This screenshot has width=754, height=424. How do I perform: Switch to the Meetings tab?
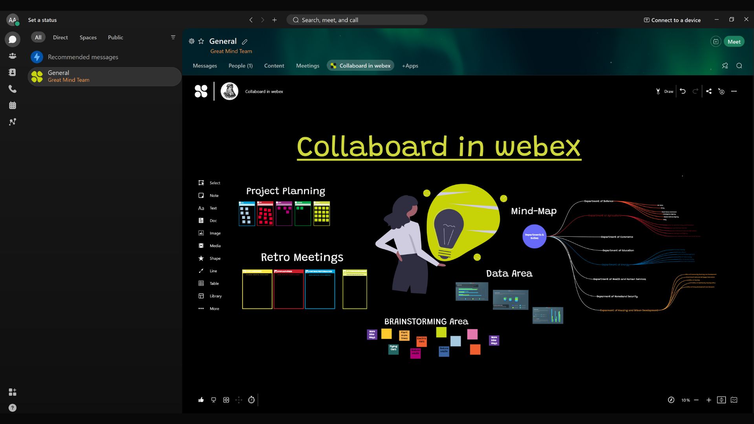click(x=307, y=65)
